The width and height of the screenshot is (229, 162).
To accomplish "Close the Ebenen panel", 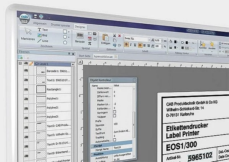I will (73, 54).
